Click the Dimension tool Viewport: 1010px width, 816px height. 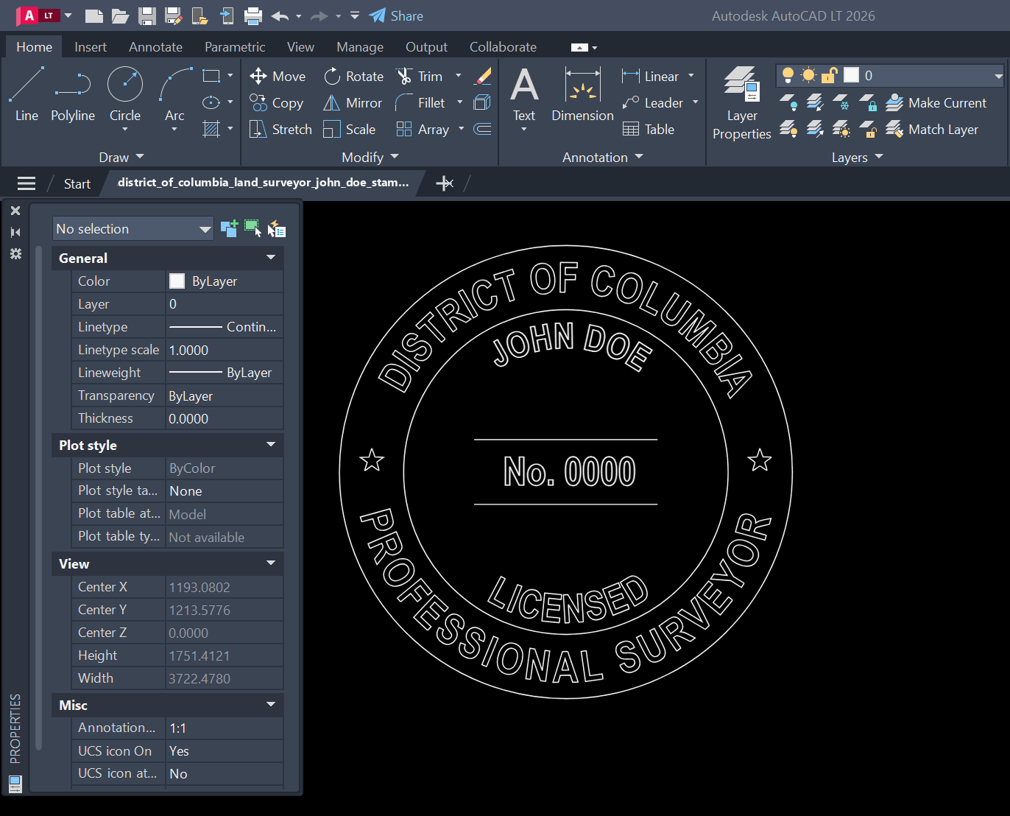click(x=582, y=94)
